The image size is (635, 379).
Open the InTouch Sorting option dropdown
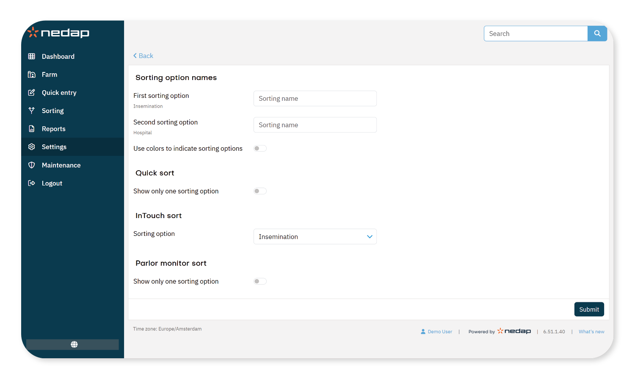tap(315, 237)
